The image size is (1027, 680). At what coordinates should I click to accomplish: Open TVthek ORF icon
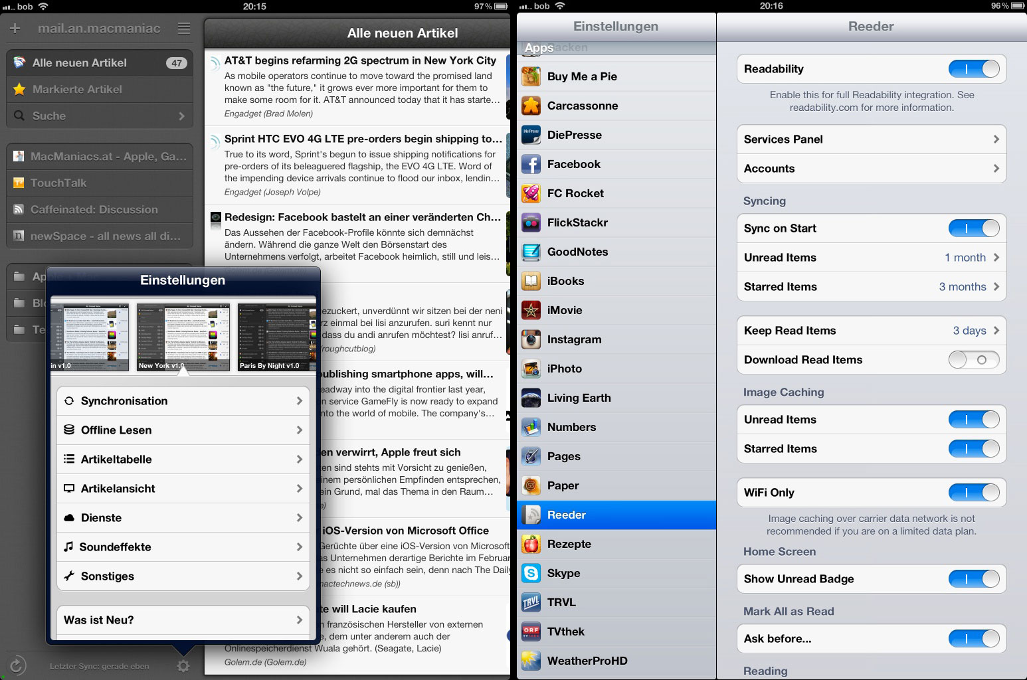tap(531, 632)
